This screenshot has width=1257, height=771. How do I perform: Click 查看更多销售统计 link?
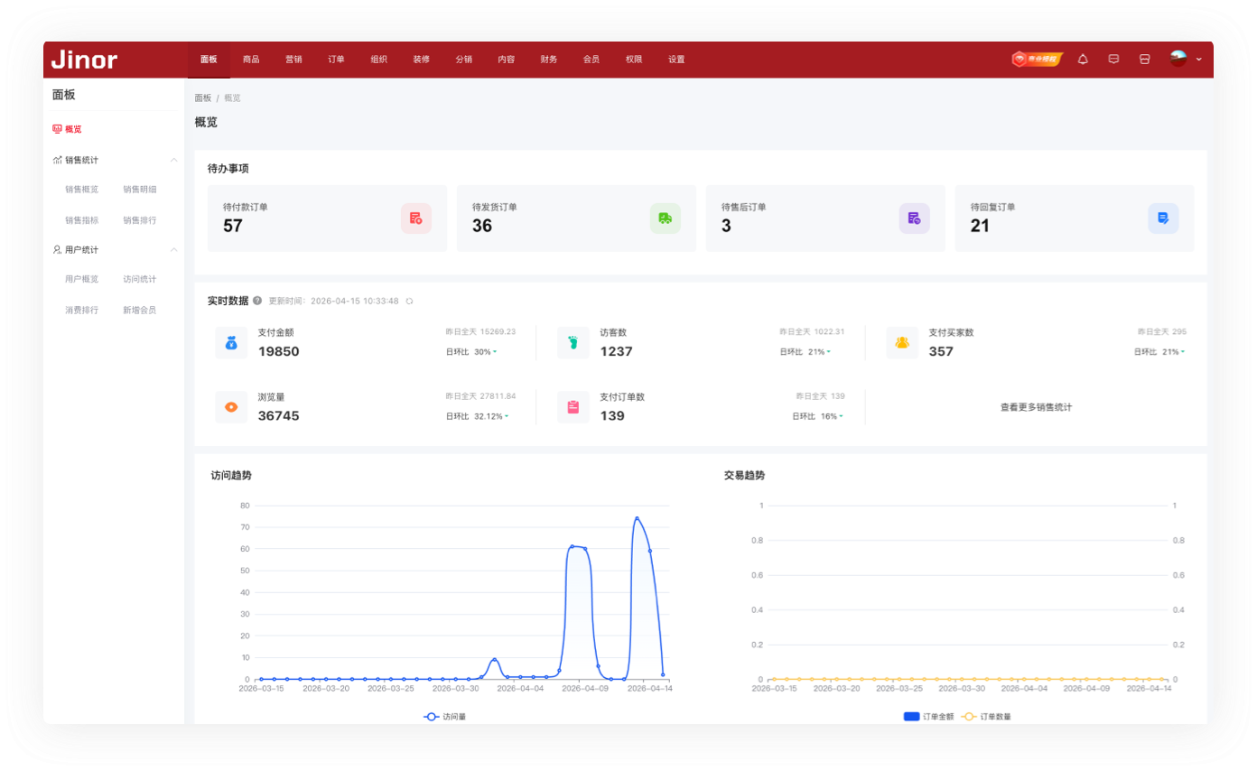pyautogui.click(x=1036, y=408)
